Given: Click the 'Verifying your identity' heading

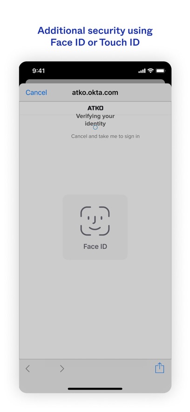Looking at the screenshot, I should [x=95, y=120].
